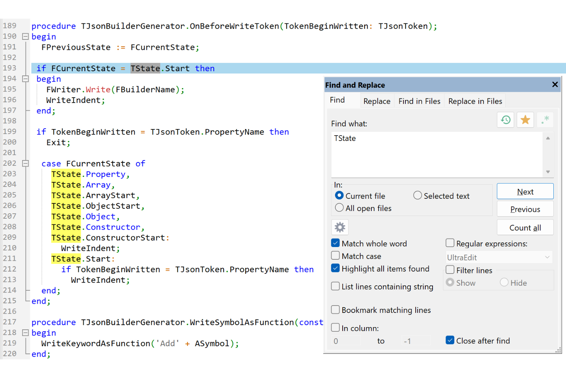Image resolution: width=566 pixels, height=378 pixels.
Task: Enable Match case option
Action: pyautogui.click(x=335, y=256)
